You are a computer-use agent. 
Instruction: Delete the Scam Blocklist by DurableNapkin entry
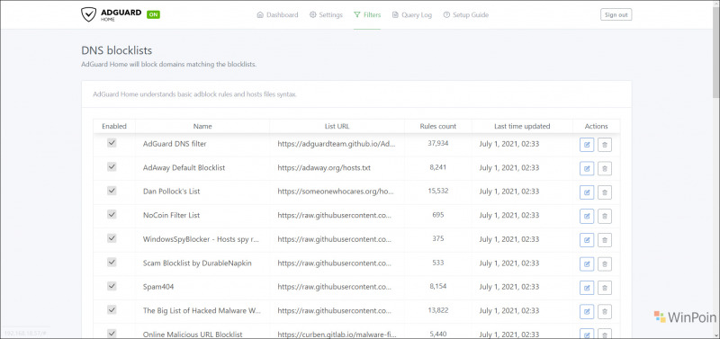coord(605,263)
